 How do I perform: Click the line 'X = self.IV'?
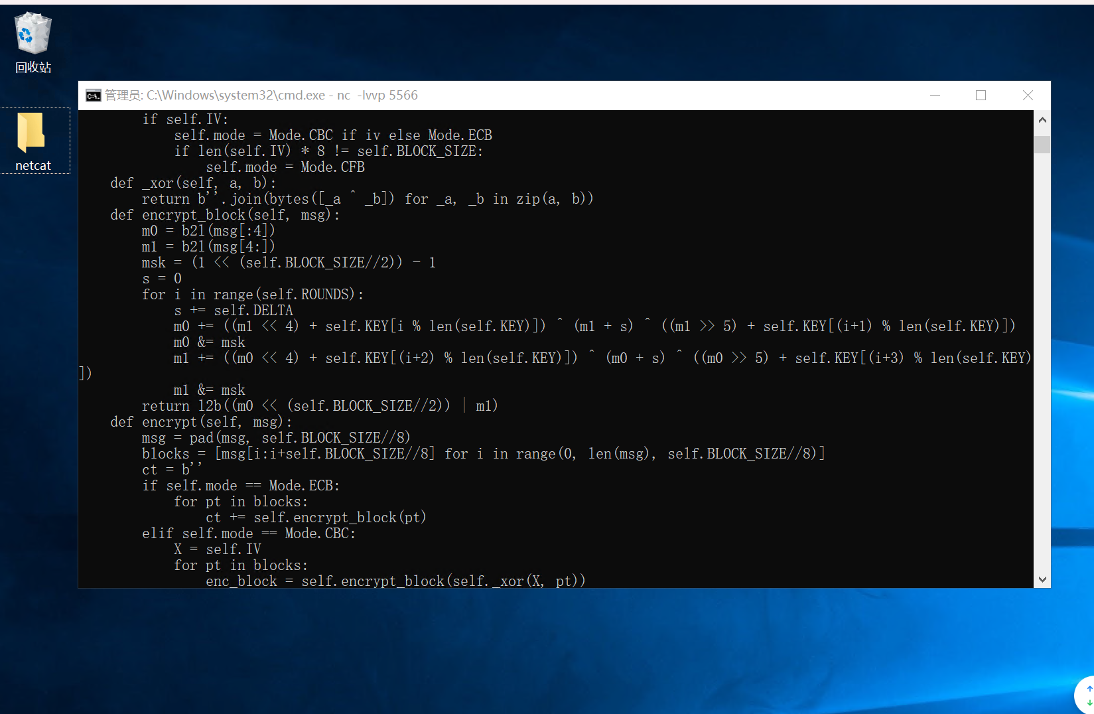point(218,549)
